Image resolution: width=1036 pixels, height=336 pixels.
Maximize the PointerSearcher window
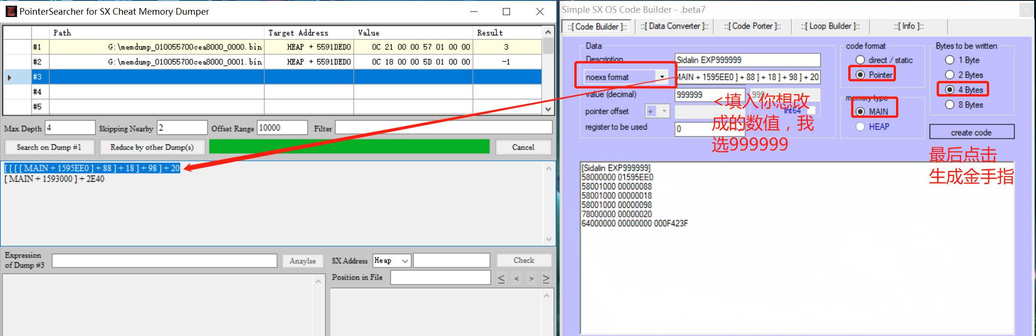point(506,11)
